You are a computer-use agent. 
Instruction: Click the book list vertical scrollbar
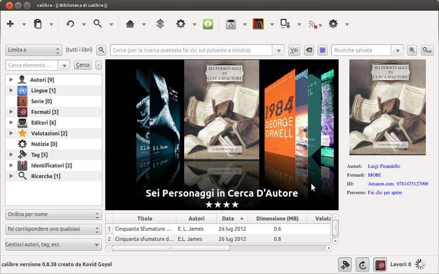[x=335, y=228]
